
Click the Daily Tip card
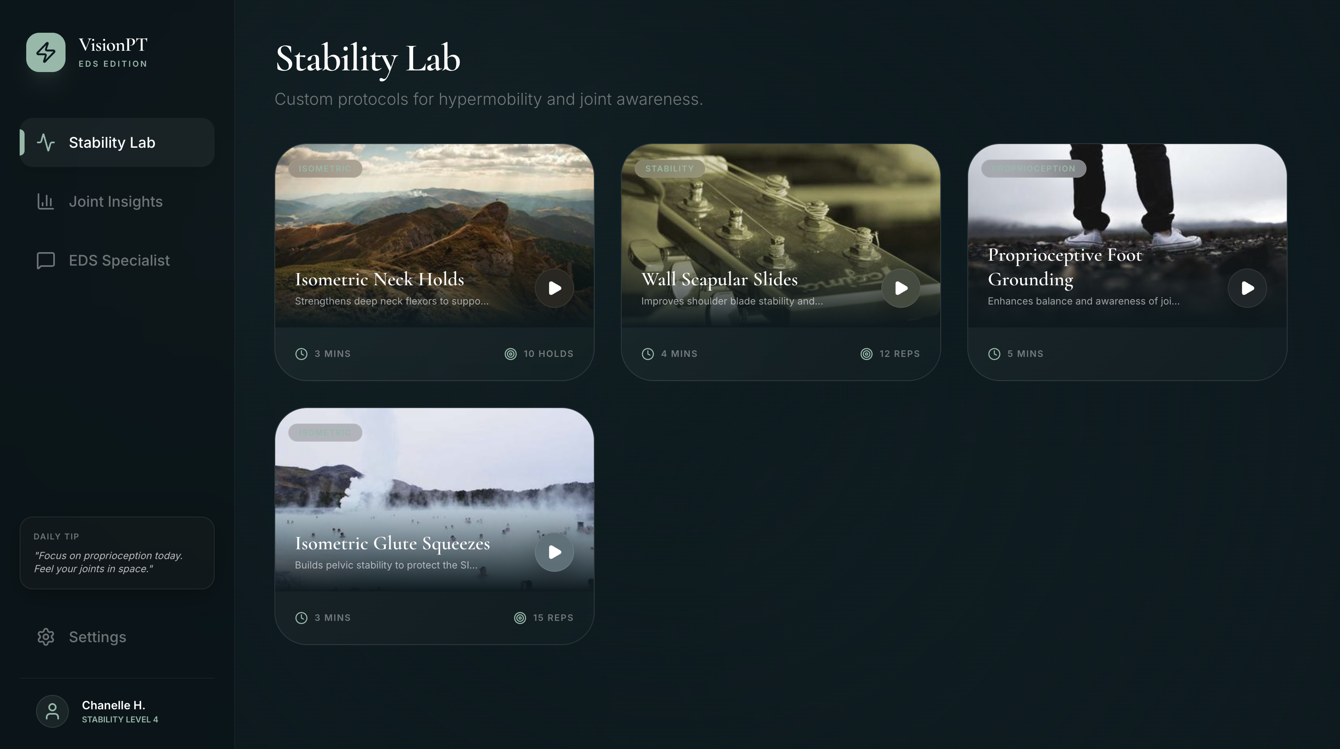[x=117, y=553]
